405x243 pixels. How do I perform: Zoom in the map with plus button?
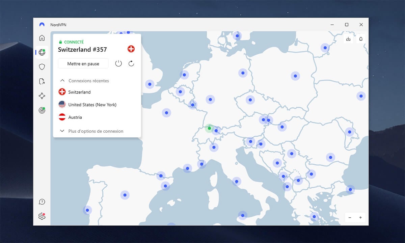pos(360,218)
